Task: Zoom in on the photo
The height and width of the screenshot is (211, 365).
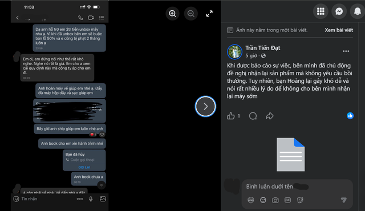Action: tap(172, 14)
